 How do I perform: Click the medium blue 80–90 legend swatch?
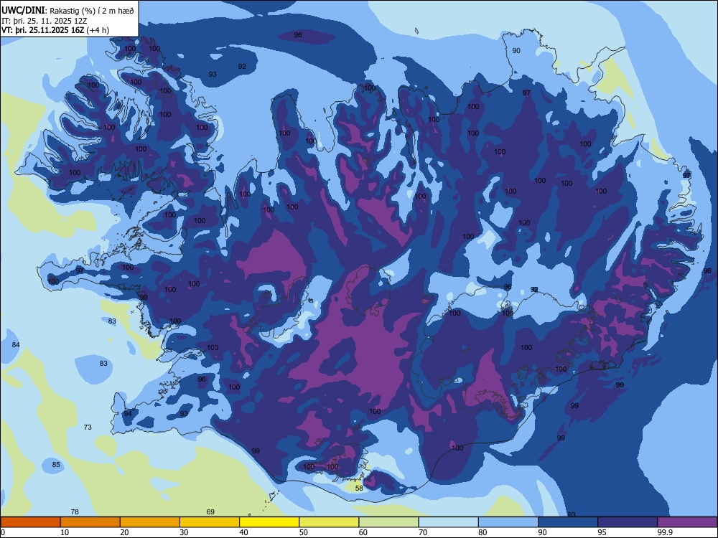click(x=508, y=522)
